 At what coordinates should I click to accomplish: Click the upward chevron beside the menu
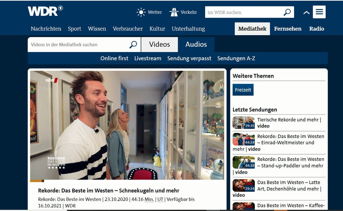307,12
